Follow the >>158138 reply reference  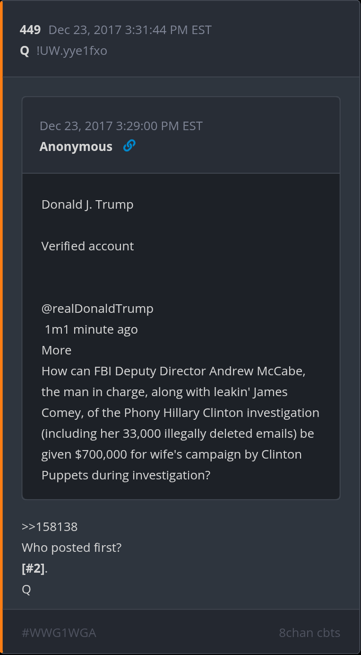50,527
